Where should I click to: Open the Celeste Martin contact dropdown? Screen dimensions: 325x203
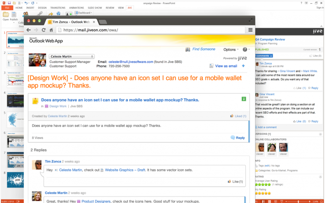point(71,56)
